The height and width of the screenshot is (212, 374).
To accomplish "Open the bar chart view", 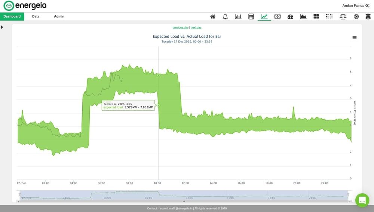I will point(238,16).
